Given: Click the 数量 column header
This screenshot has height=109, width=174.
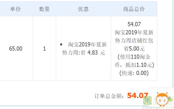Looking at the screenshot, I should point(44,9).
